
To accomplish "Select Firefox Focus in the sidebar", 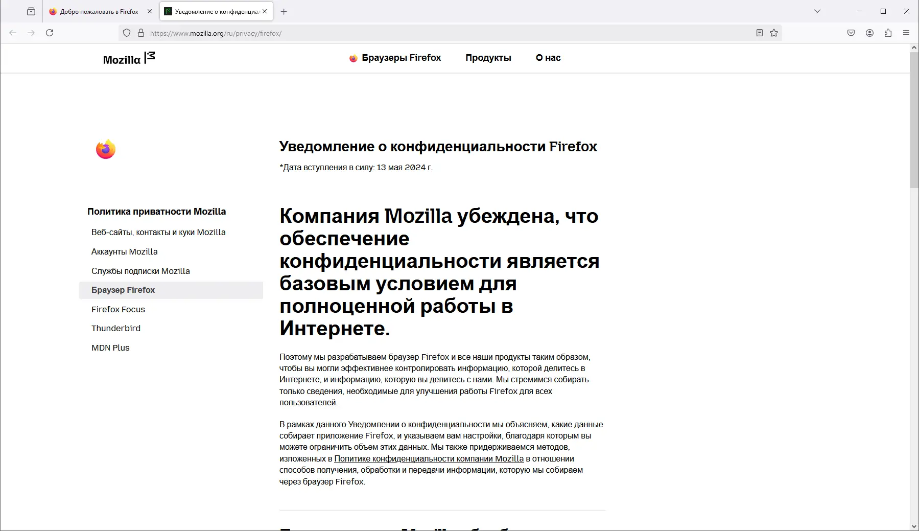I will click(118, 309).
